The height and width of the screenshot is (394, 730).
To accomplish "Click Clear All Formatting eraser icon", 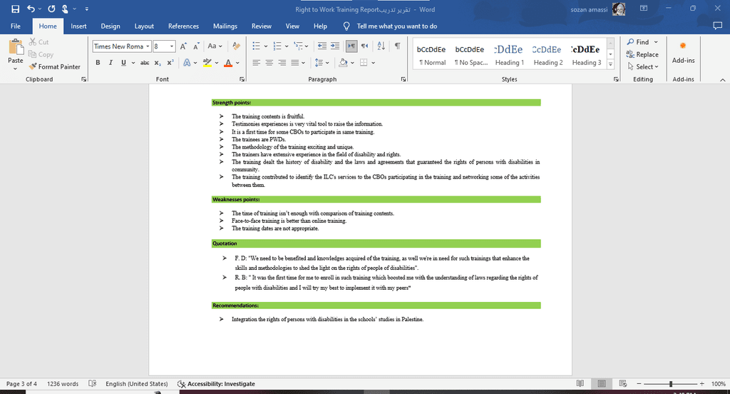I will click(x=237, y=46).
